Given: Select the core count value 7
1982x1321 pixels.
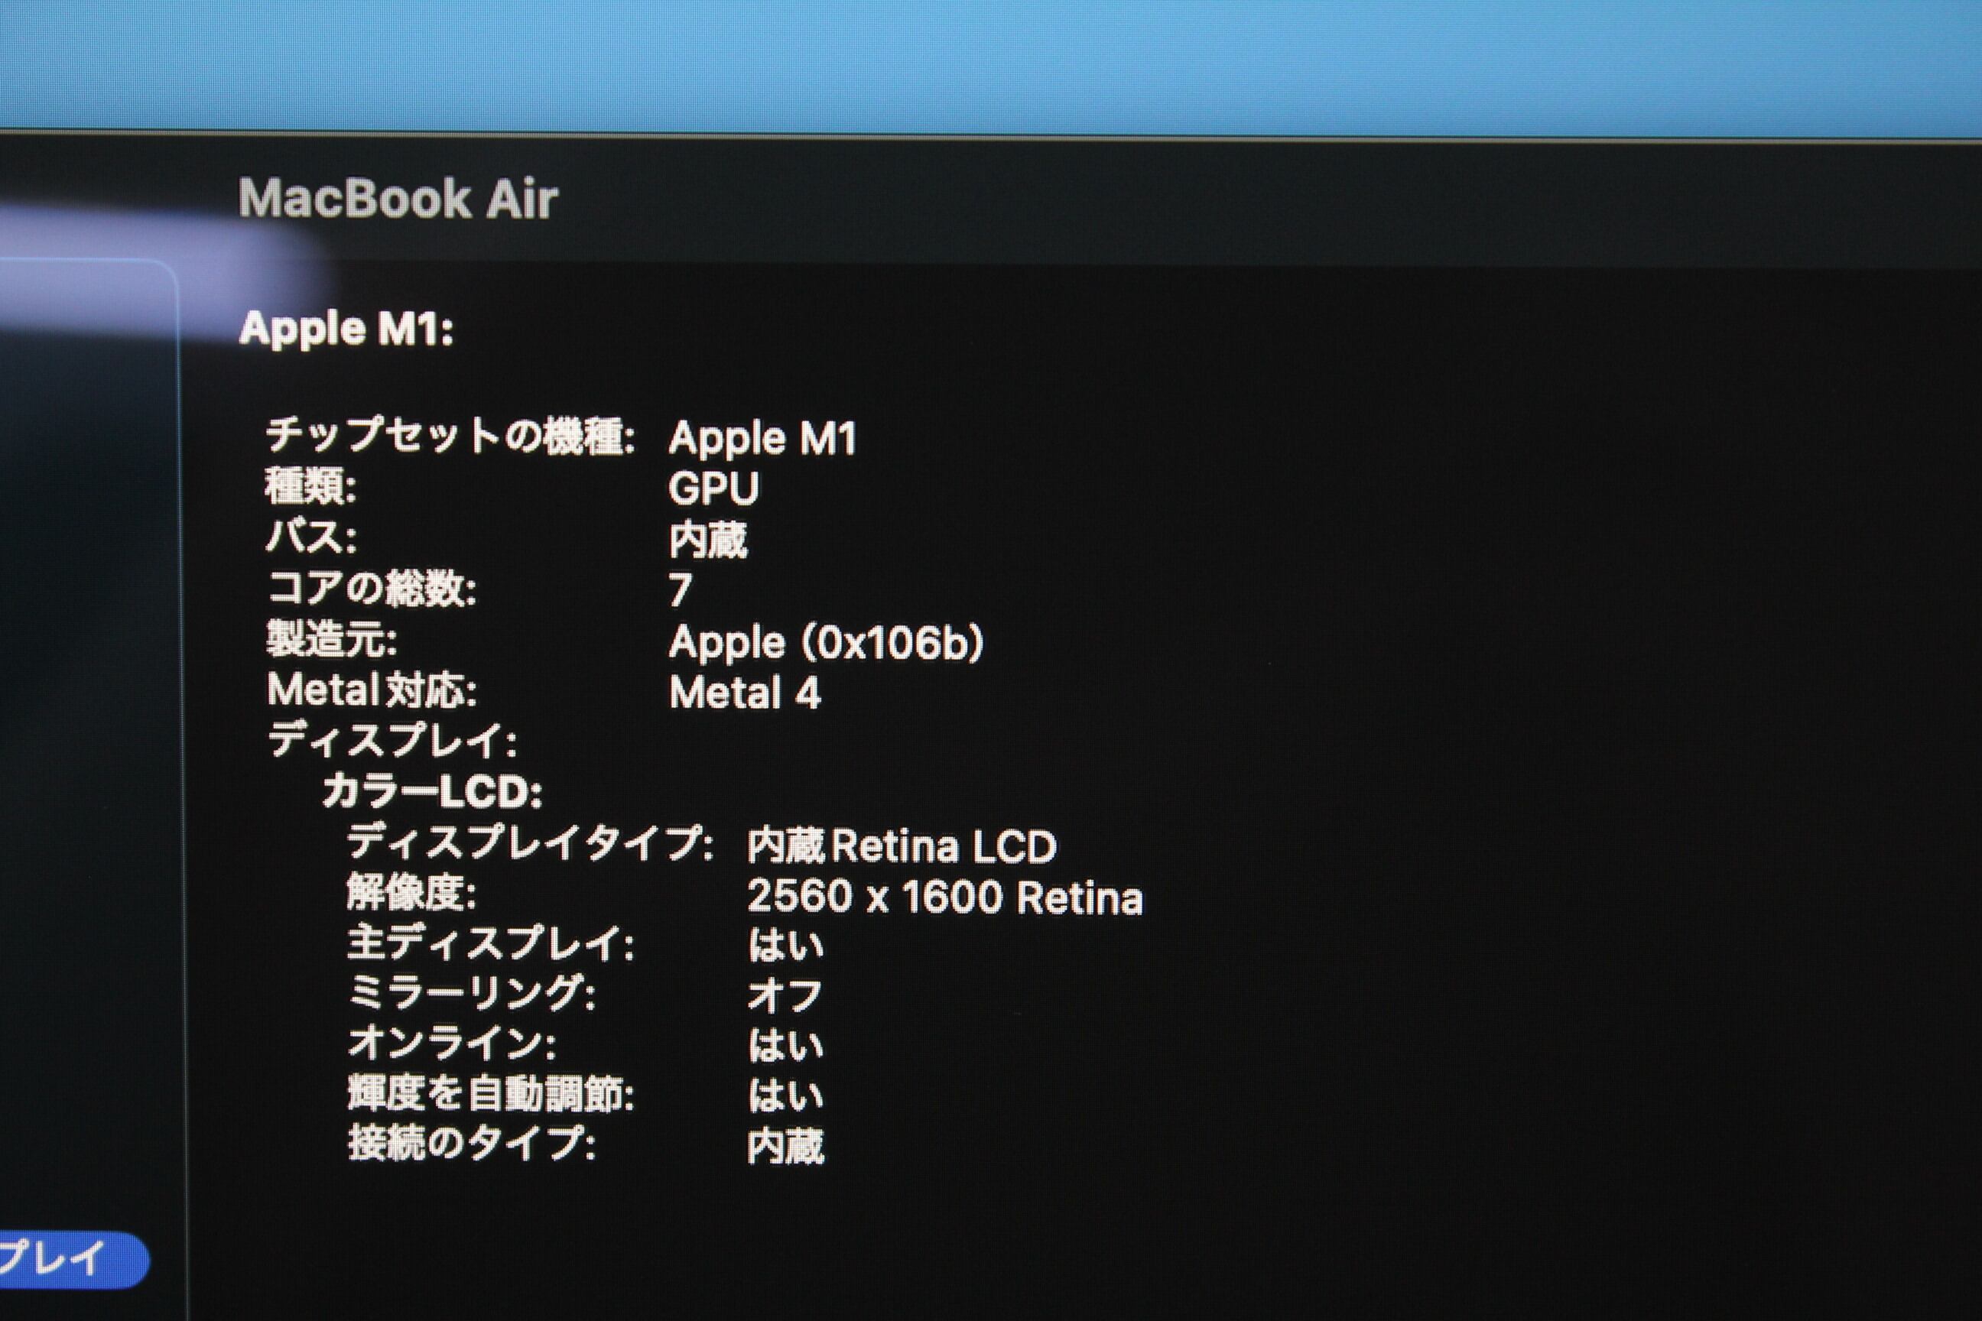Looking at the screenshot, I should click(x=680, y=591).
